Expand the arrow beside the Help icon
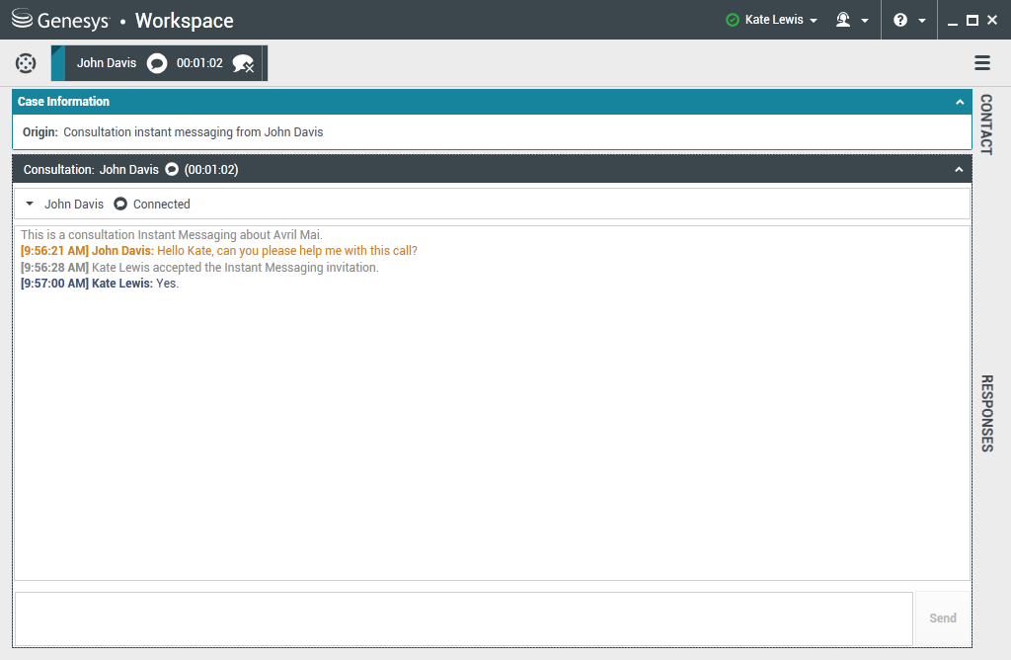The width and height of the screenshot is (1011, 660). [921, 21]
